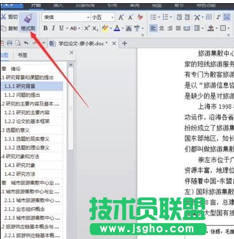This screenshot has width=234, height=239.
Task: Click the decrease indent icon
Action: pos(179,17)
